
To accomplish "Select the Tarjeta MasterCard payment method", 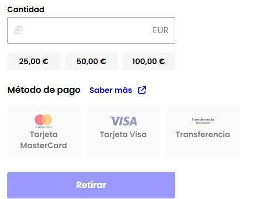I will [44, 132].
